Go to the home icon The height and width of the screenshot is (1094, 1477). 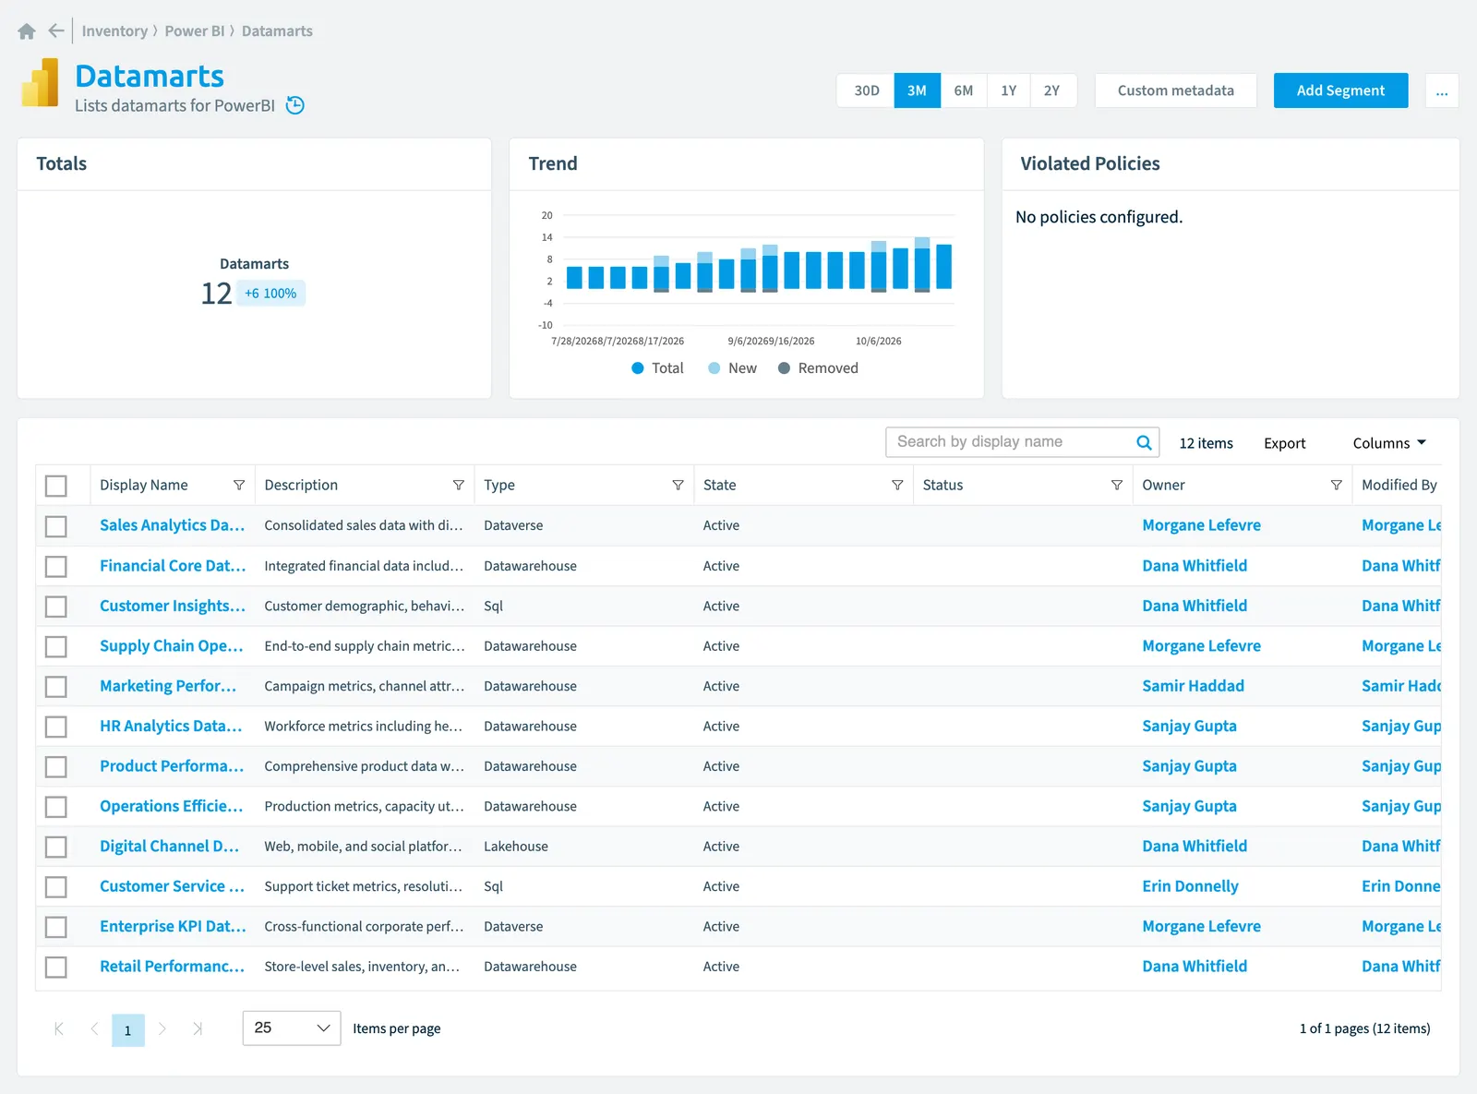tap(27, 31)
